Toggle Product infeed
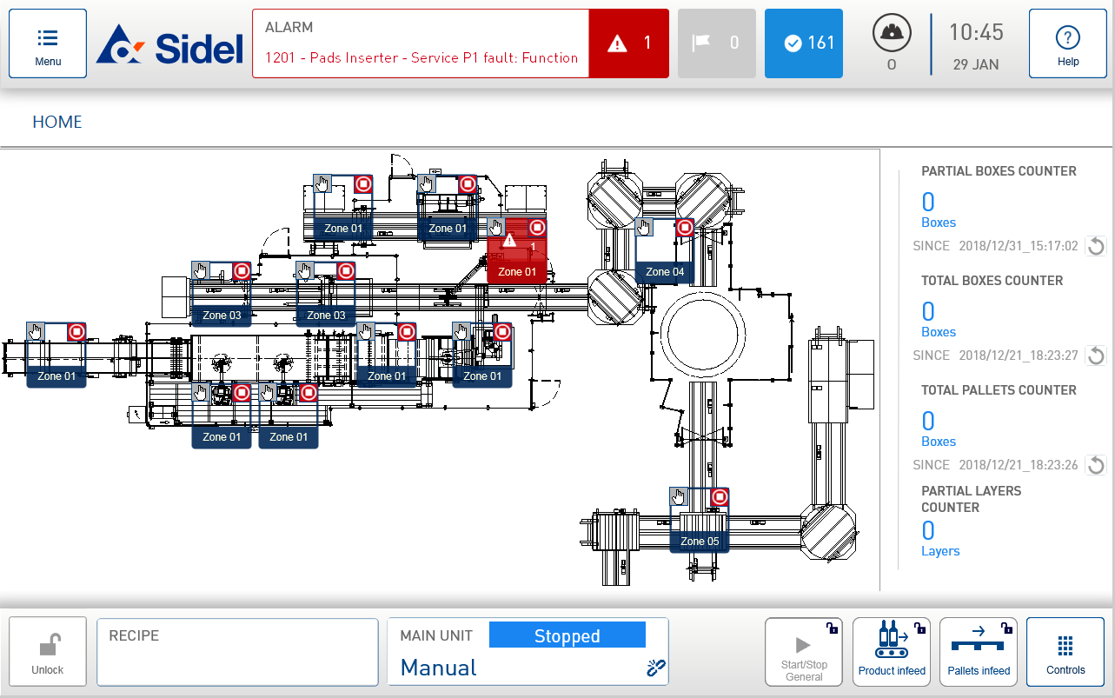The image size is (1115, 698). click(891, 651)
